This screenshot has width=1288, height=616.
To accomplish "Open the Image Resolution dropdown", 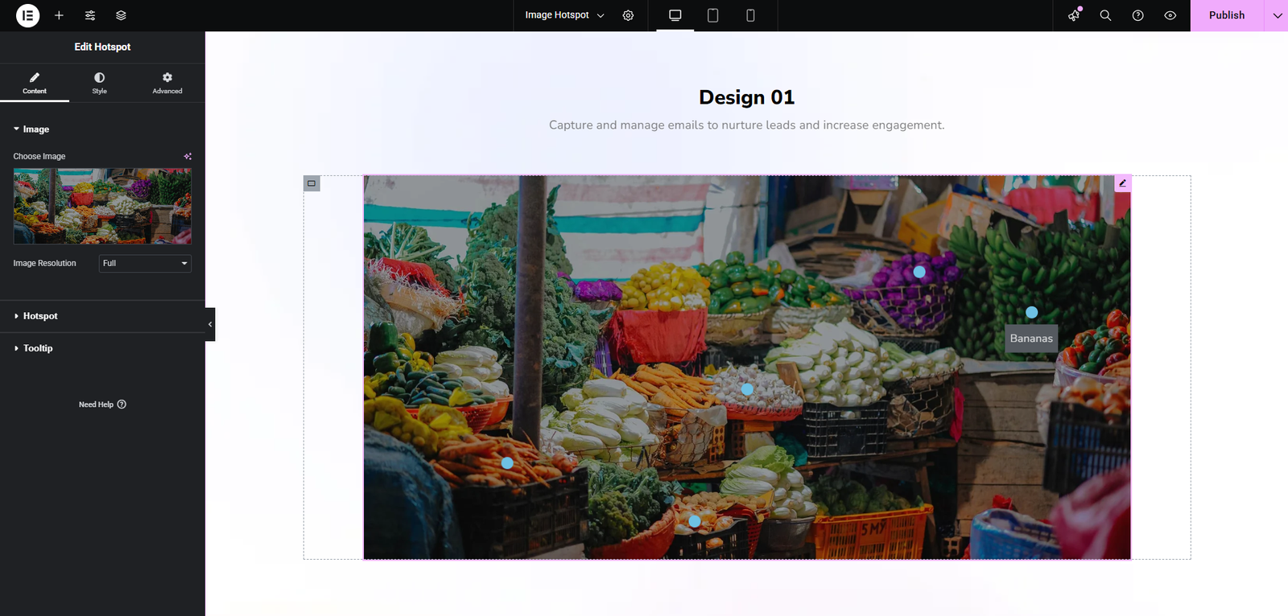I will click(x=145, y=263).
